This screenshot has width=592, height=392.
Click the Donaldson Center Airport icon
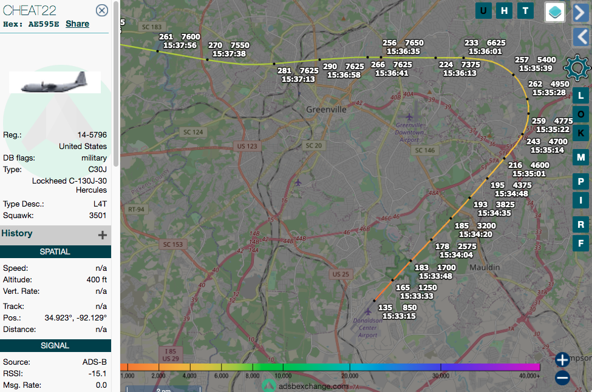click(368, 312)
